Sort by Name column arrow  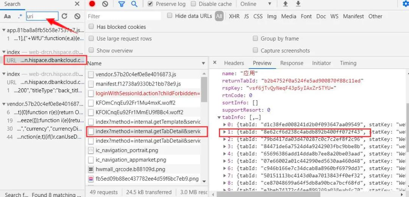[203, 64]
